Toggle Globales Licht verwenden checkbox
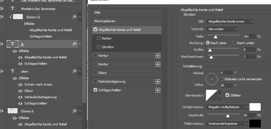This screenshot has height=129, width=271. coord(221,79)
